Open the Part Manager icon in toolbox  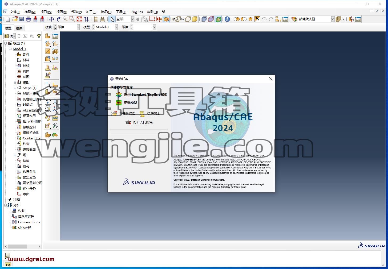point(55,36)
